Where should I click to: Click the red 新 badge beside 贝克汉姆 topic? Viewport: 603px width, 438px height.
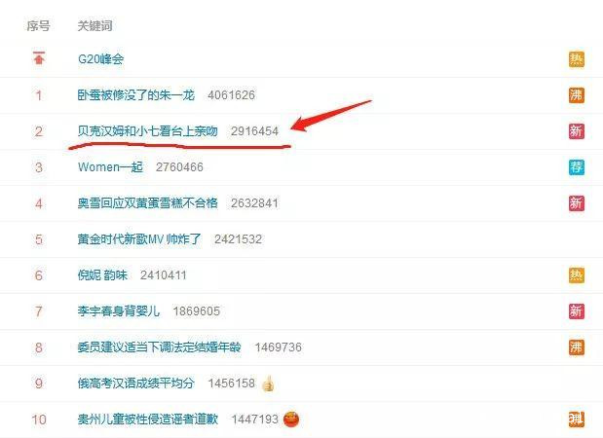(576, 131)
